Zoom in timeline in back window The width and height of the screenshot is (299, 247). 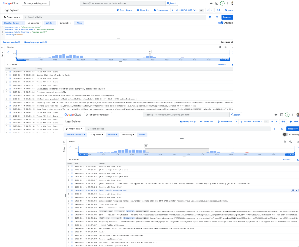(226, 47)
